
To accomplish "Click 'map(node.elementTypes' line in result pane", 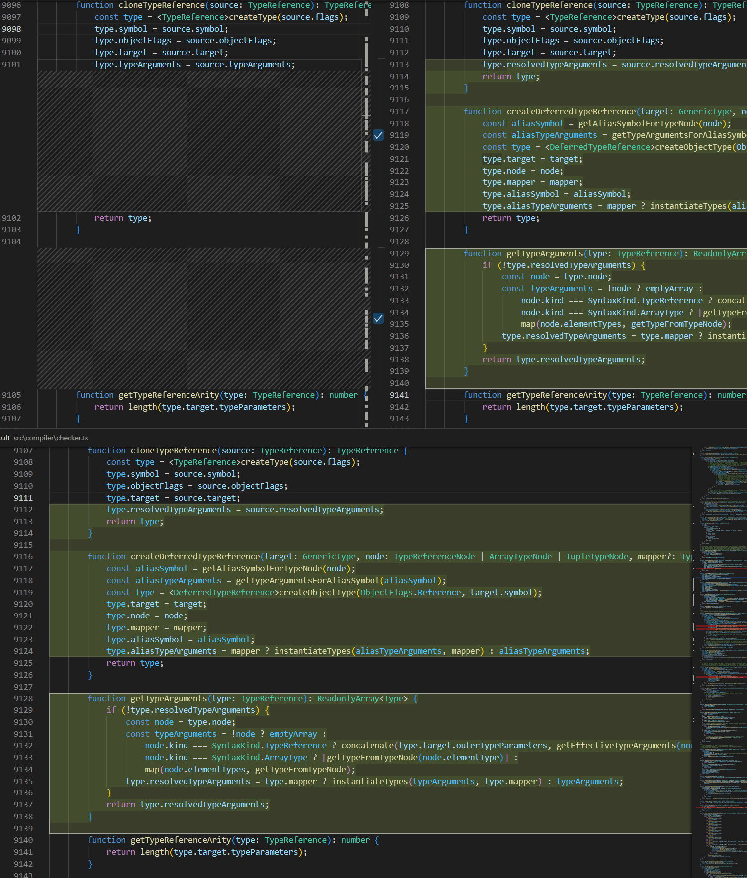I will (250, 770).
